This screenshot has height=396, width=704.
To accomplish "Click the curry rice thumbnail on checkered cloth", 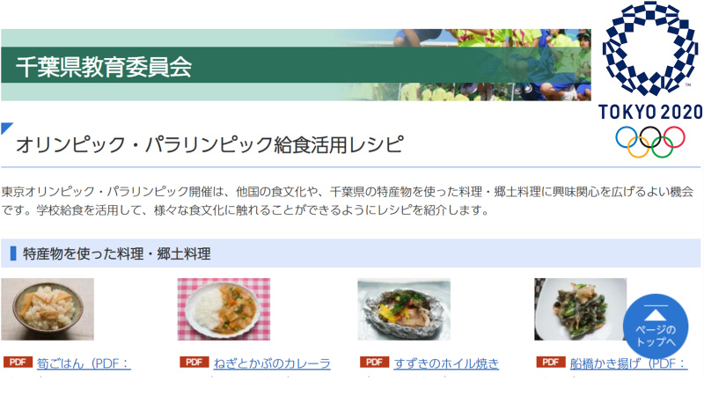I will pos(224,309).
